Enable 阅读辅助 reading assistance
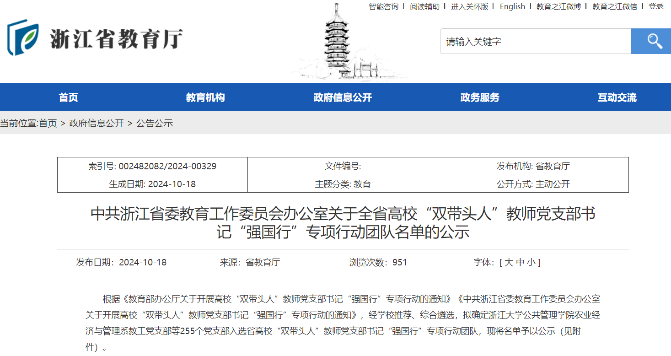 click(424, 6)
